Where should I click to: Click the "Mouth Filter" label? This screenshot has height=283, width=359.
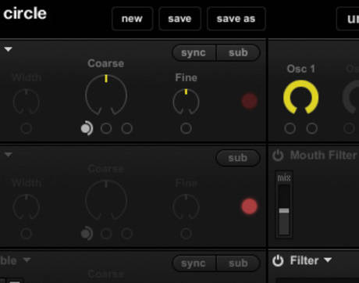point(324,156)
